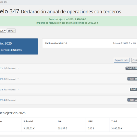
Task: Click the ejercicio 2025 summary heading
Action: coord(13,113)
